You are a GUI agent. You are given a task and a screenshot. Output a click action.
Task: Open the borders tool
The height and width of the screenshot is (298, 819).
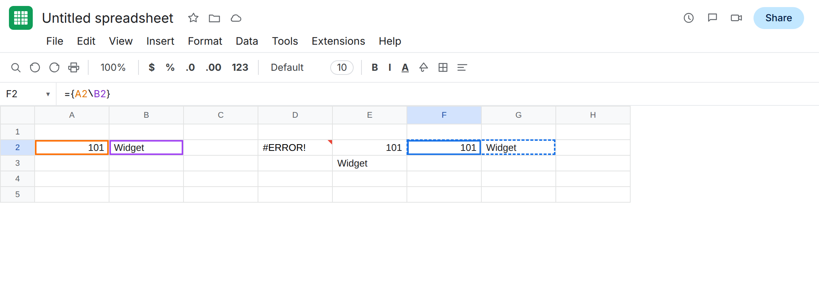tap(443, 67)
